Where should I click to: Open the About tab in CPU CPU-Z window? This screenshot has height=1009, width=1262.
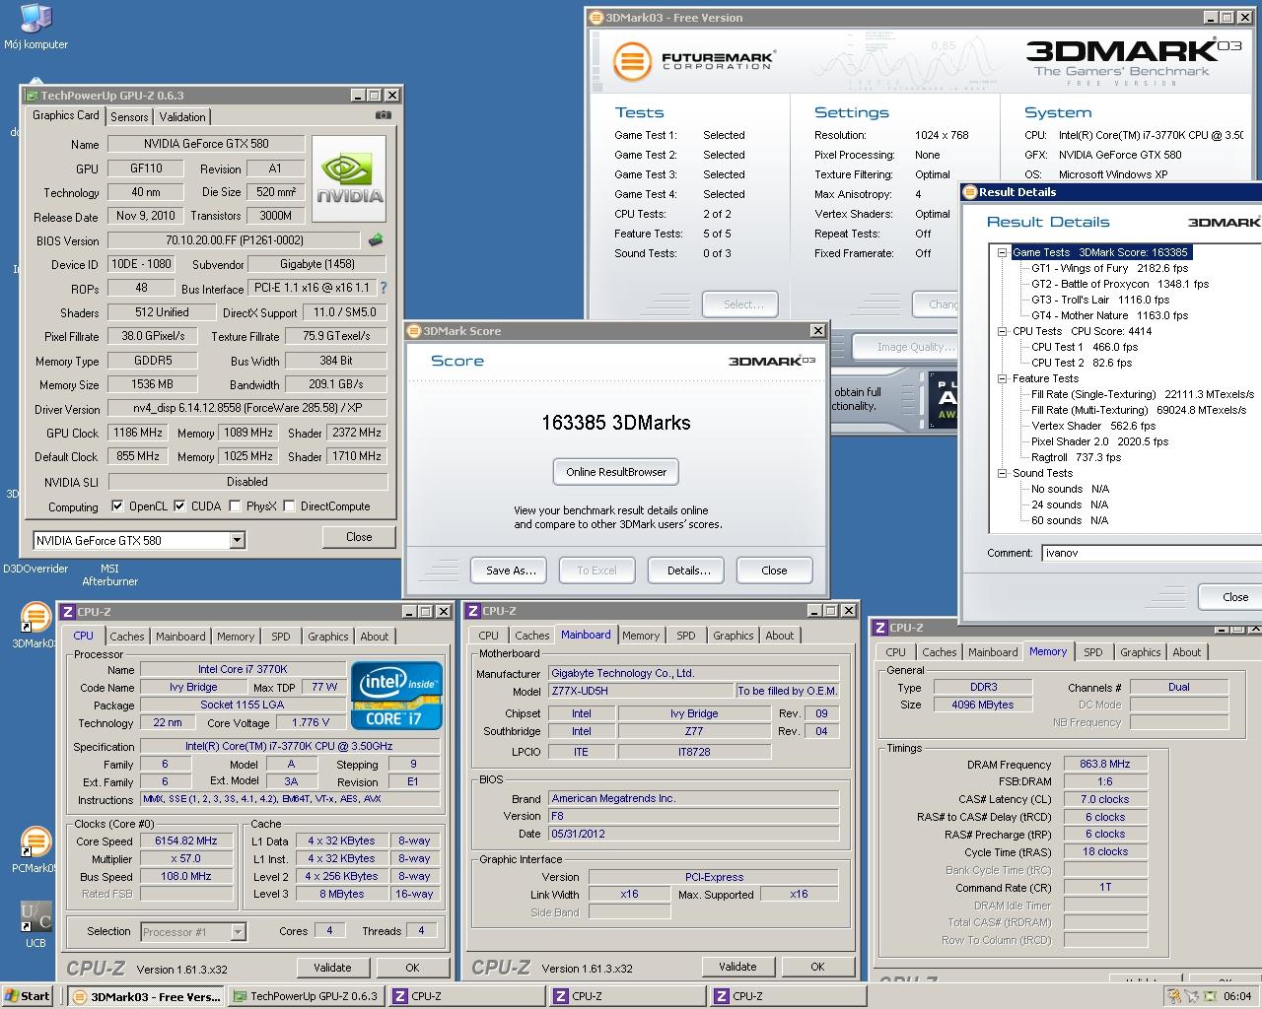(375, 637)
